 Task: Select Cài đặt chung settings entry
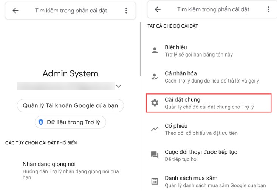coord(209,103)
